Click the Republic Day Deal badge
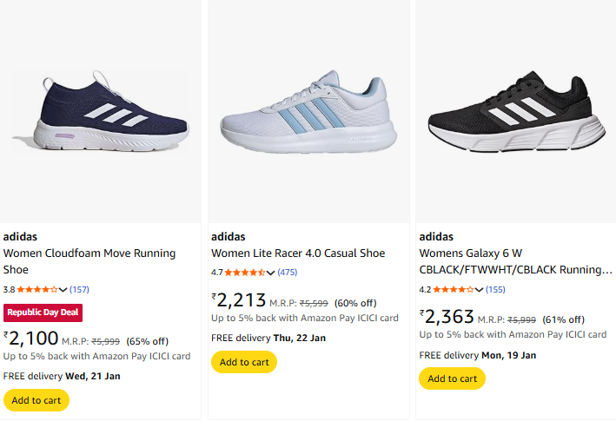Viewport: 616px width, 421px height. point(43,312)
